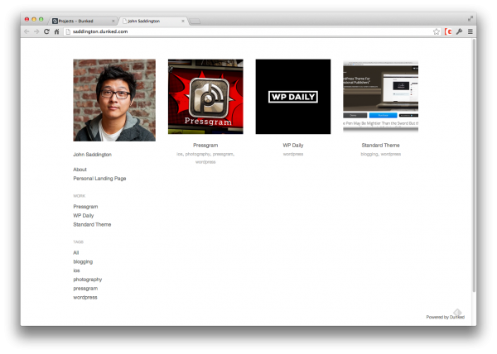Screen dimensions: 497x354
Task: Open the wrench extension icon
Action: (459, 31)
